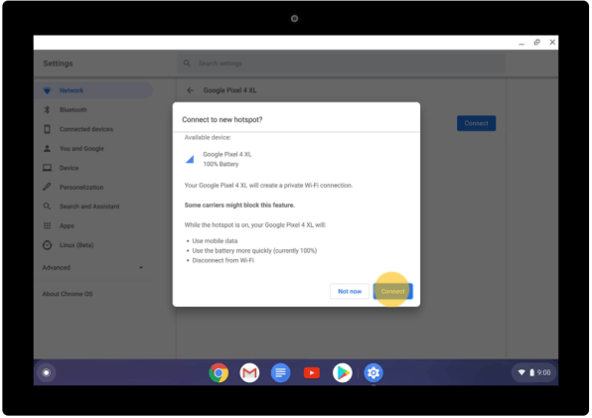The image size is (592, 418).
Task: Click the laptop icon beside Device
Action: 48,168
